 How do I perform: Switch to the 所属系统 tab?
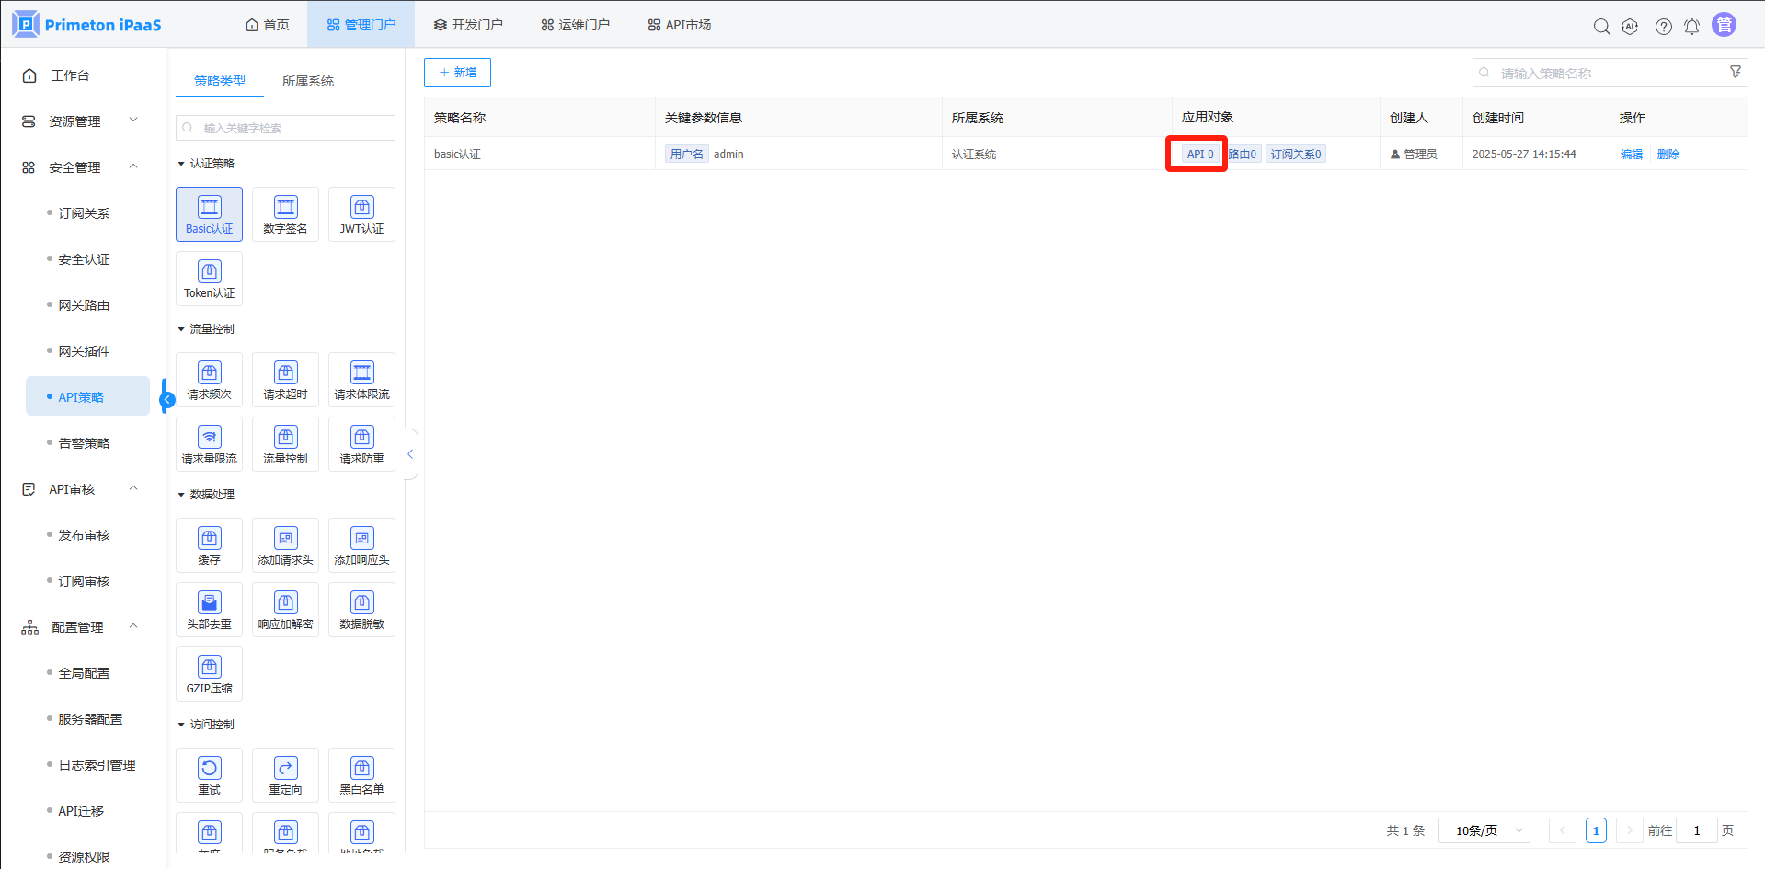tap(307, 81)
